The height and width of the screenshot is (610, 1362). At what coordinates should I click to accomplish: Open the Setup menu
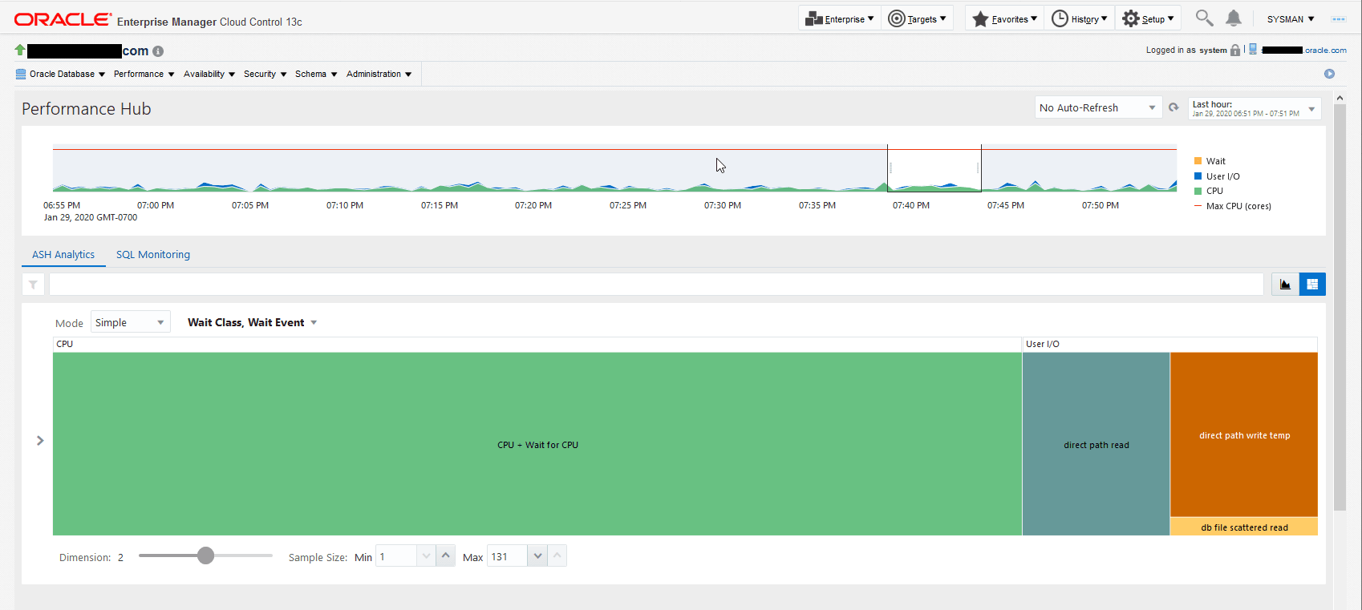click(x=1148, y=18)
